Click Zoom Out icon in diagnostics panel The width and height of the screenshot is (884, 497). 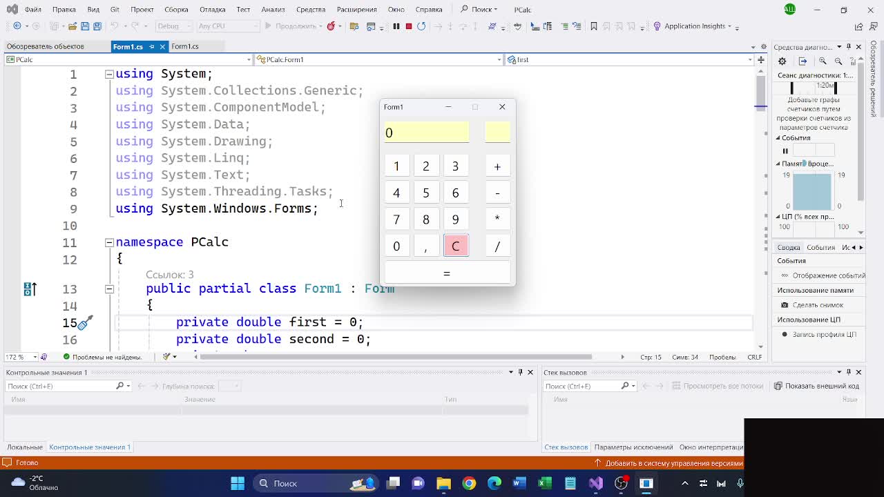[x=838, y=61]
